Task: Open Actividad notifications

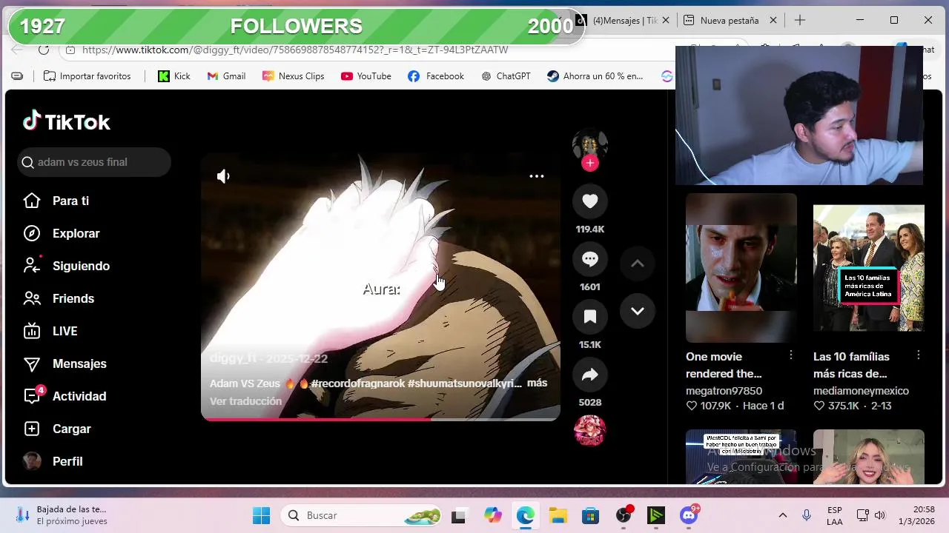Action: pos(79,396)
